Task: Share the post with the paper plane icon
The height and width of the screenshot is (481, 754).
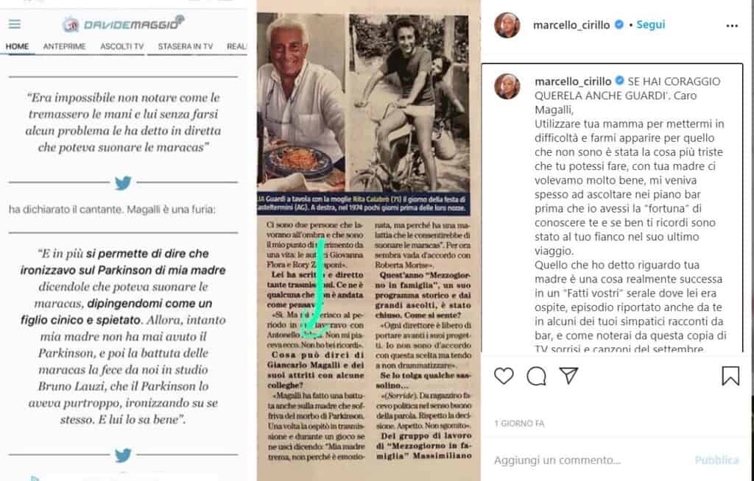Action: [x=568, y=375]
